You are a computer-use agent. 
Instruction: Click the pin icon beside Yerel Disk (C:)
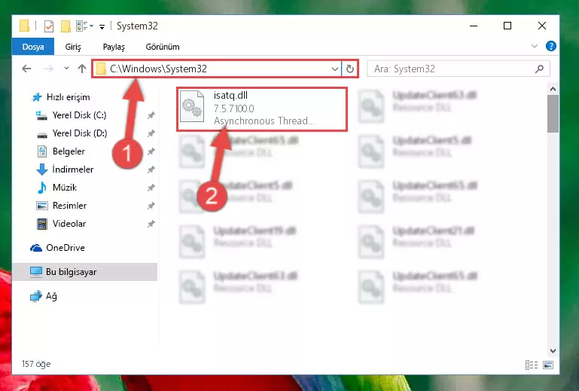pos(151,115)
